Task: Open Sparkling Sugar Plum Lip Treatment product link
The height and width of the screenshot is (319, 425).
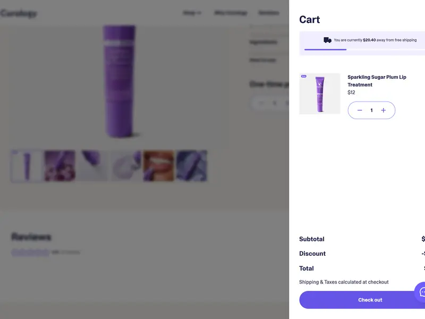Action: (x=377, y=81)
